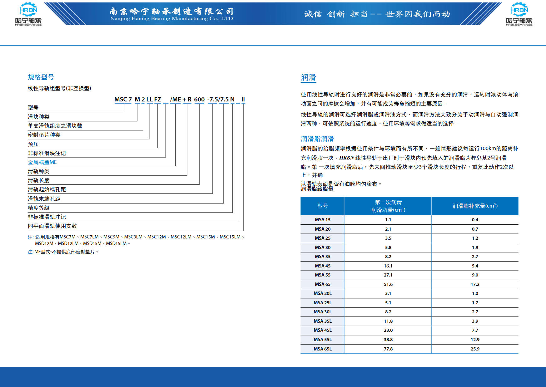This screenshot has width=546, height=387.
Task: Click the '润滑脂润滑' subheading
Action: pyautogui.click(x=317, y=139)
